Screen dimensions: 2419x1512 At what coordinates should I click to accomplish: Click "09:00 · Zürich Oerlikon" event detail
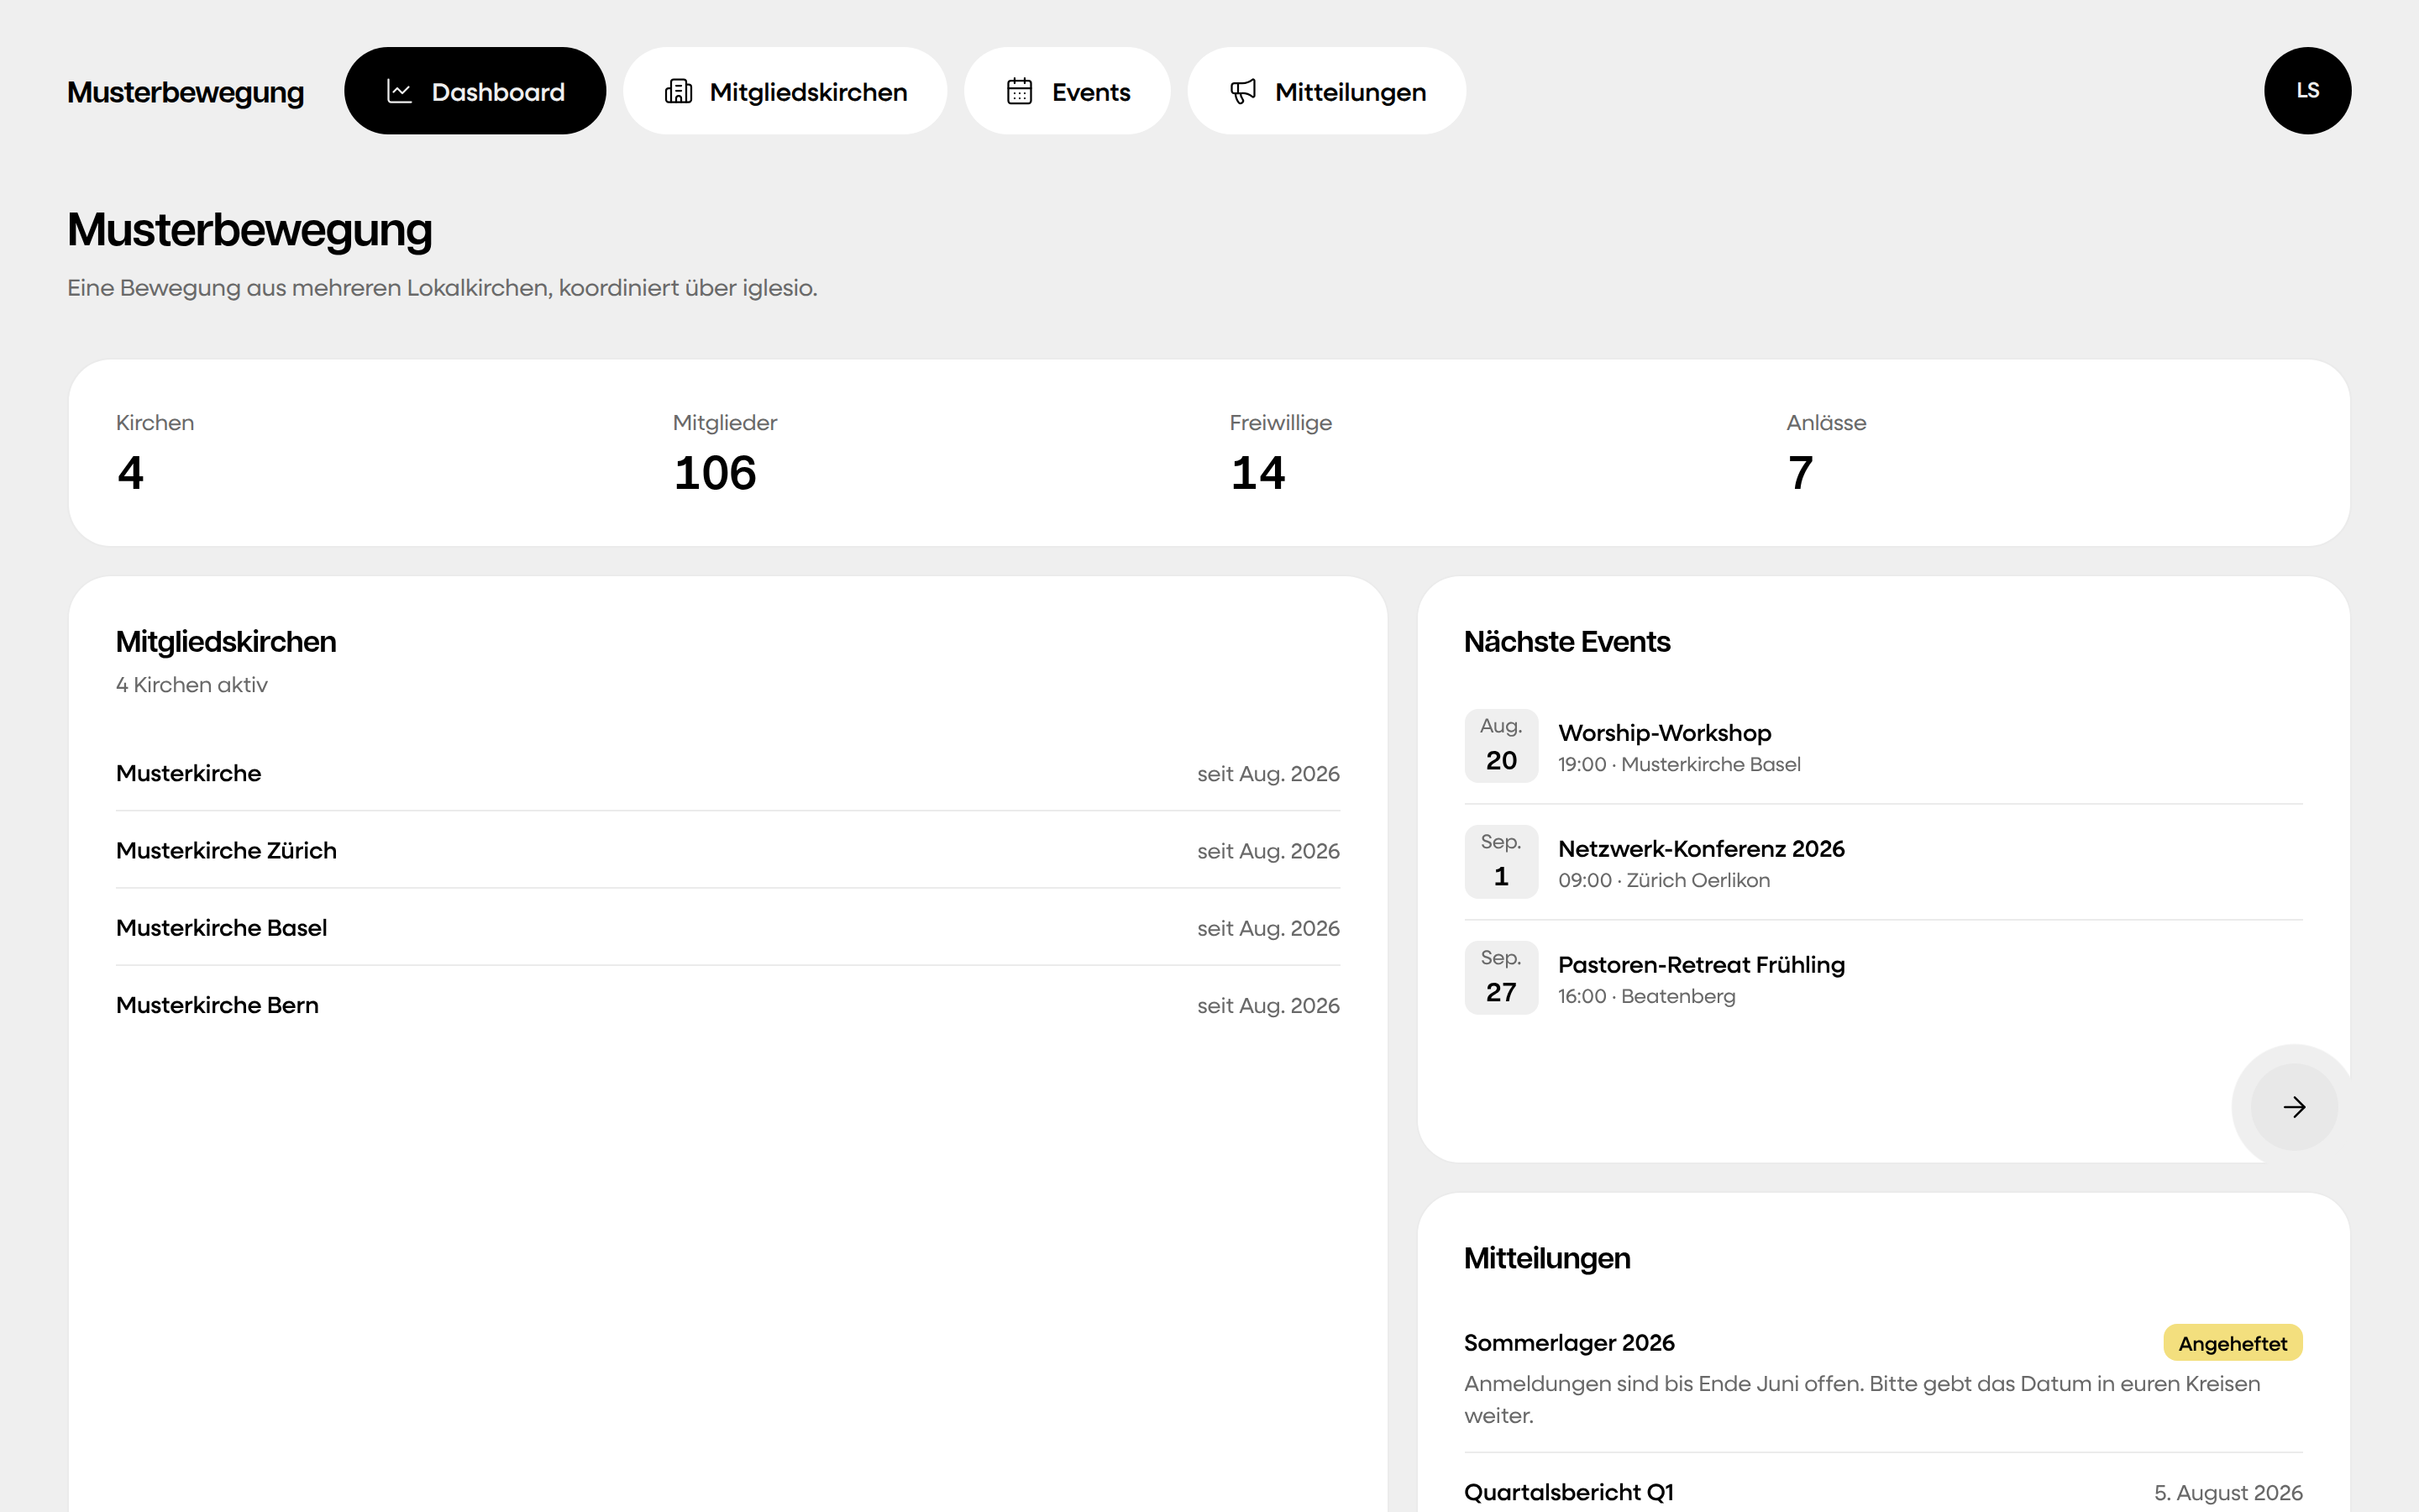(x=1664, y=880)
